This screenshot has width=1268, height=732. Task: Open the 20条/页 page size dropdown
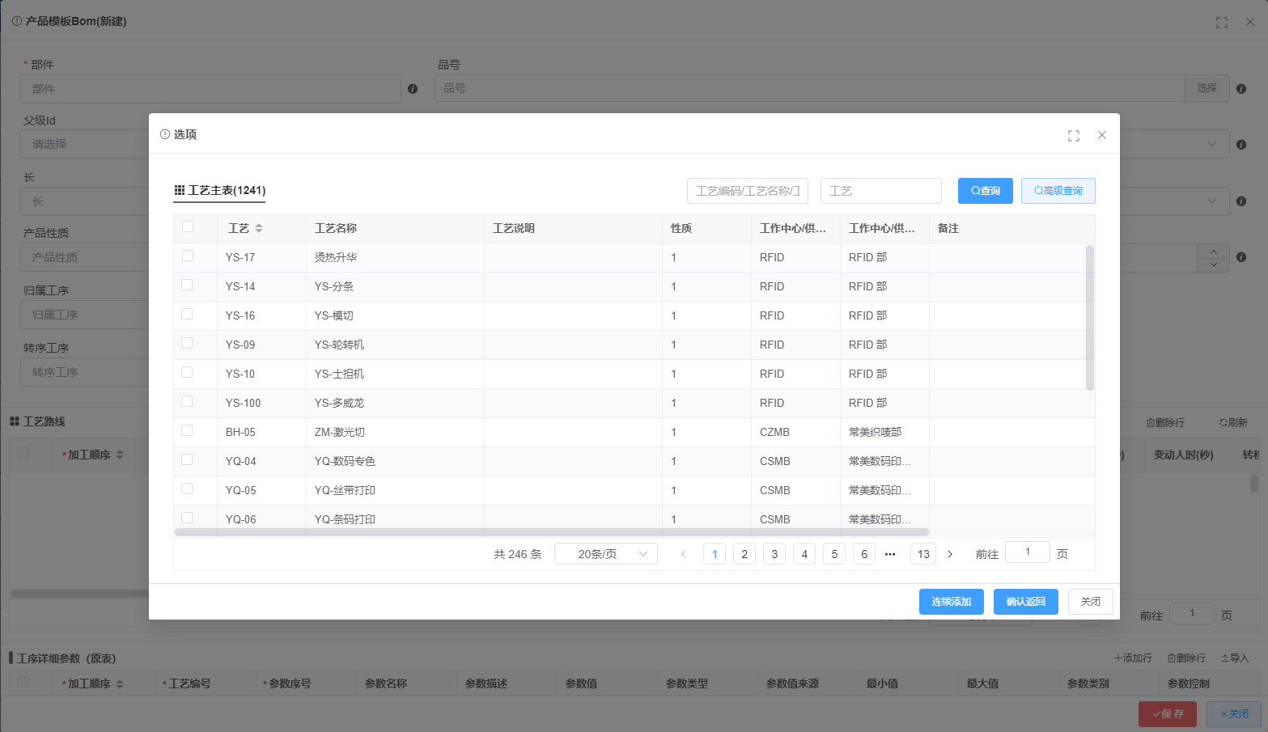tap(606, 554)
